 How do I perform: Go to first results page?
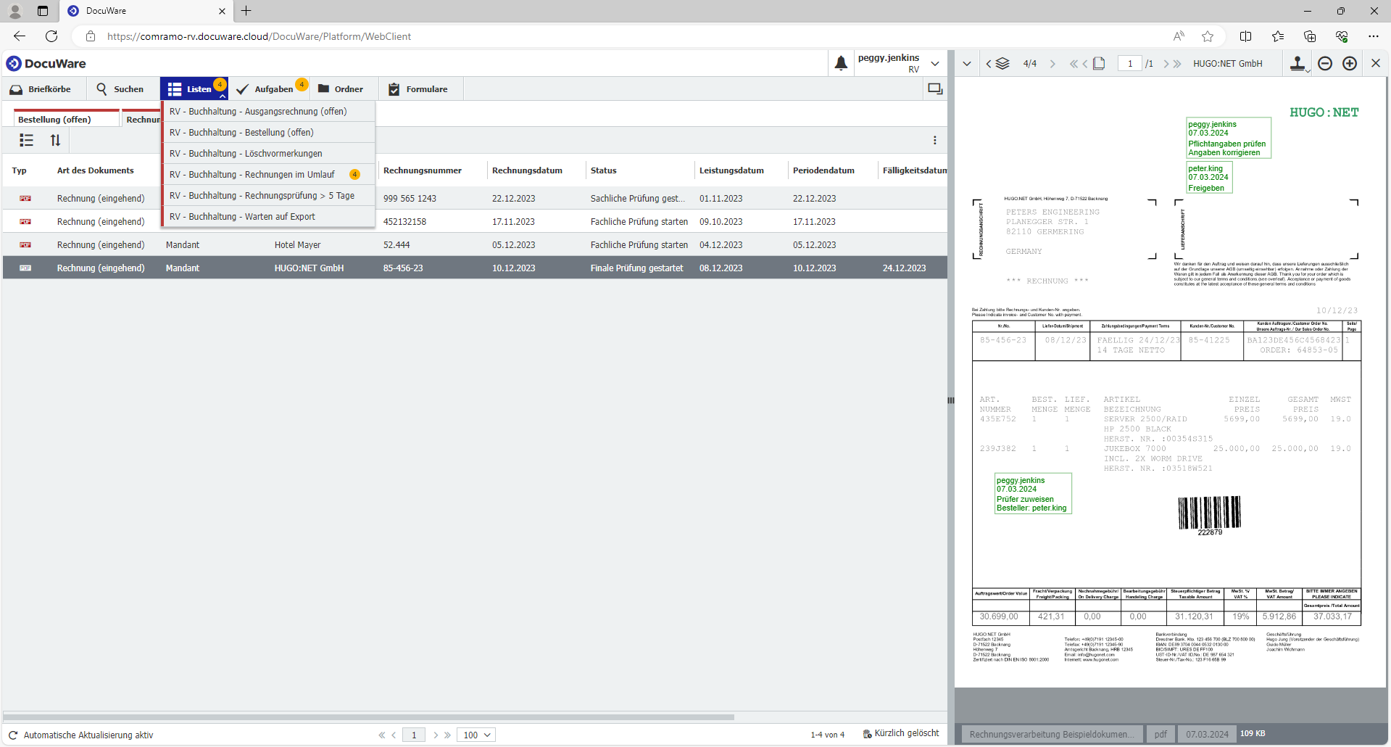click(382, 735)
